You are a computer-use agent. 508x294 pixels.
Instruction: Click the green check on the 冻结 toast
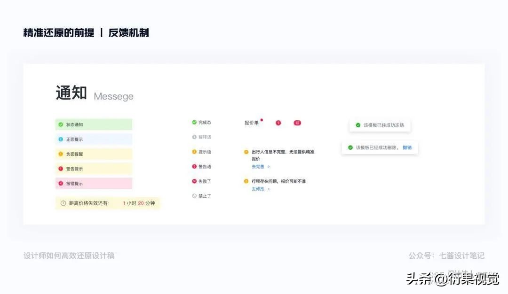tap(358, 125)
